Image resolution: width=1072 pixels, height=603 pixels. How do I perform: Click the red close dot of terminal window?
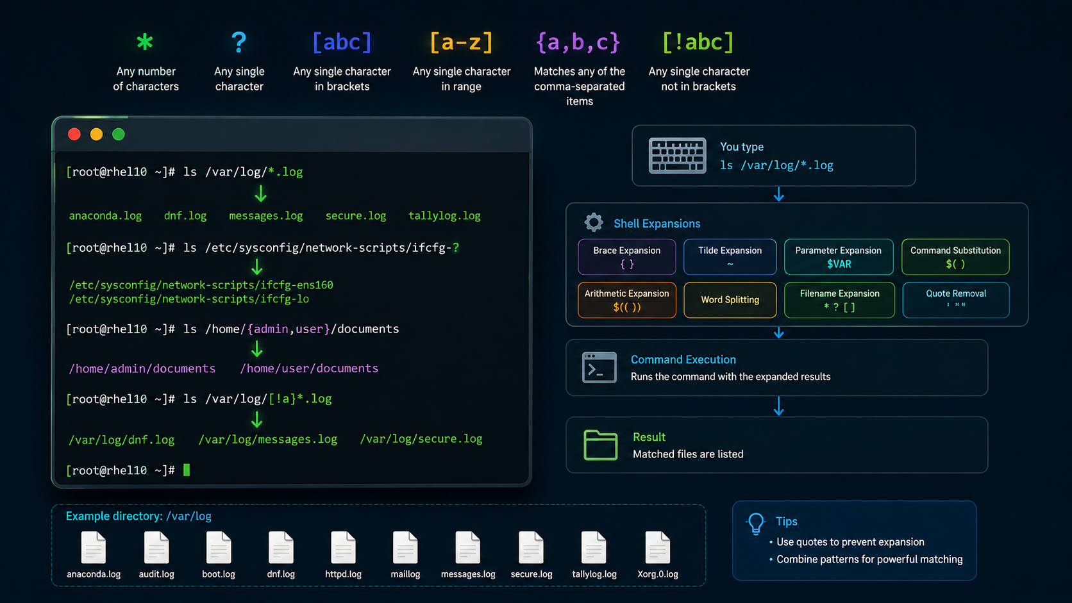74,134
